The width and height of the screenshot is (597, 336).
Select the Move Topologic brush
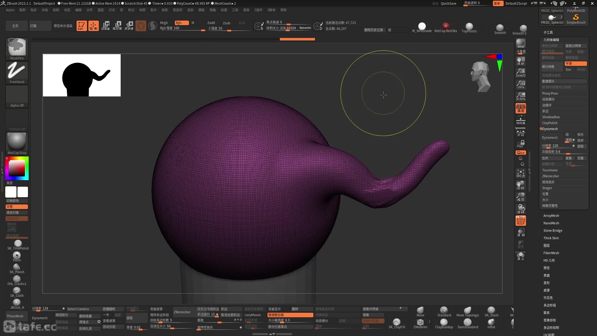(468, 311)
